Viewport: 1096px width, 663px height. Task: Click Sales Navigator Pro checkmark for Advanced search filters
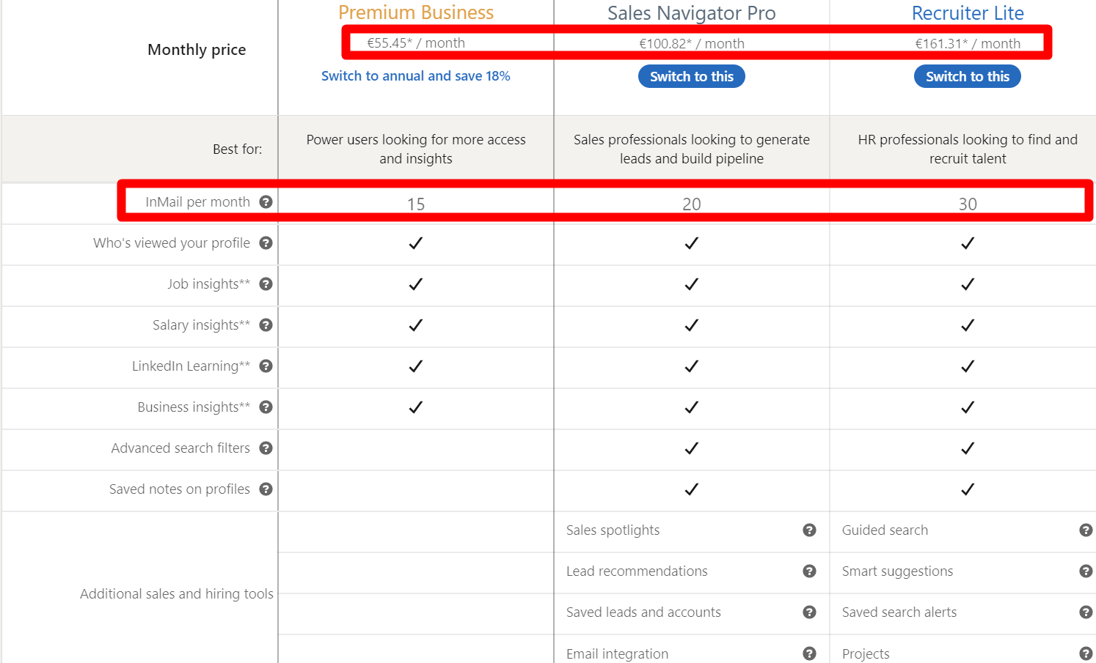[692, 448]
